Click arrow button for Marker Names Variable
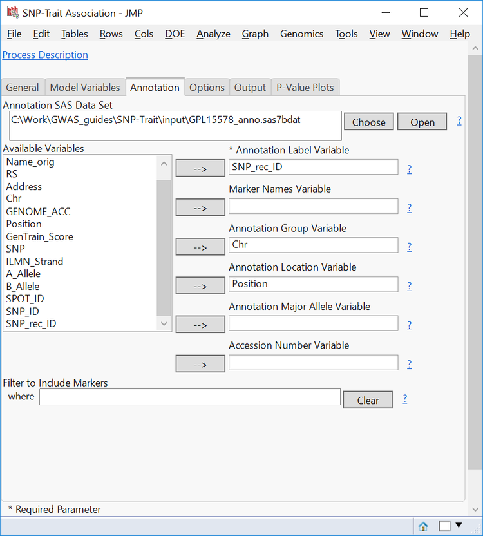483x536 pixels. click(200, 207)
